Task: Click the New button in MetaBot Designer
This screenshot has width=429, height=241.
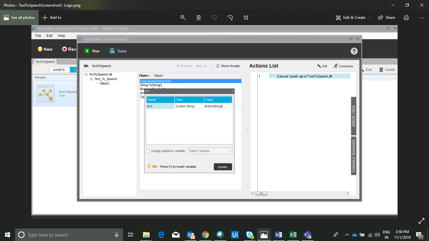Action: click(x=45, y=49)
